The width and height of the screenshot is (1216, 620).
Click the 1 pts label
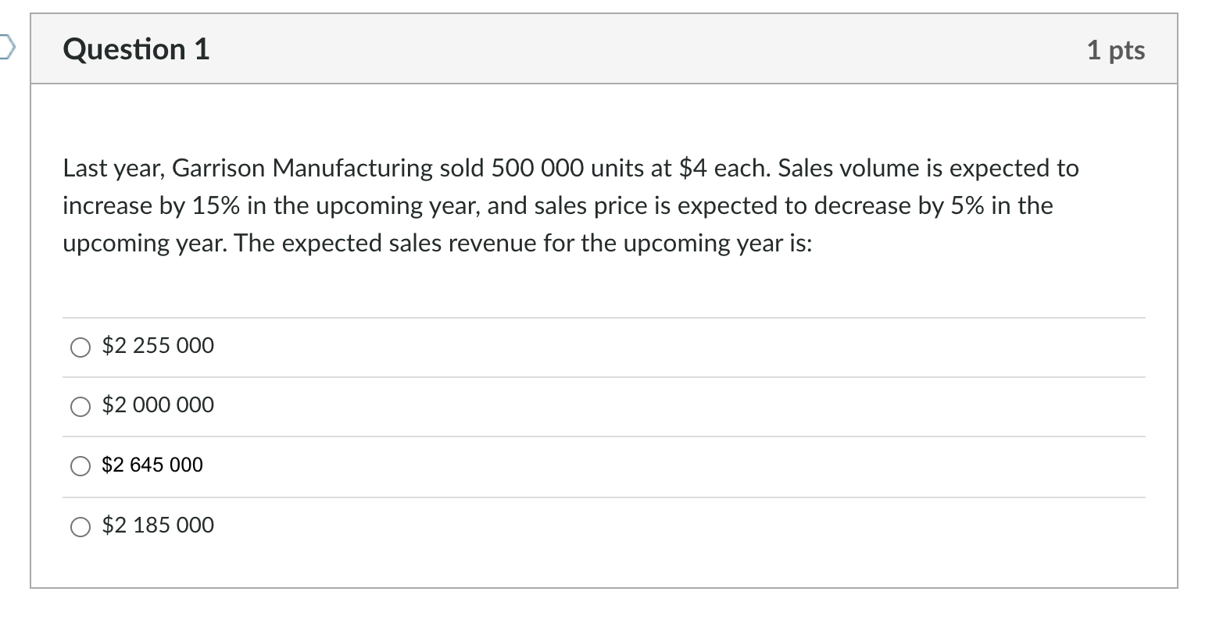tap(1118, 48)
